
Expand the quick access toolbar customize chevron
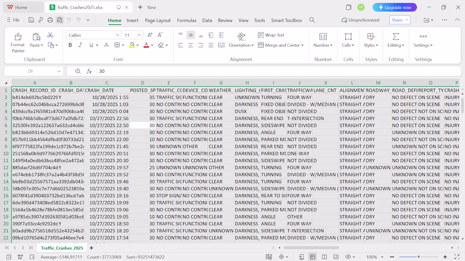(88, 20)
